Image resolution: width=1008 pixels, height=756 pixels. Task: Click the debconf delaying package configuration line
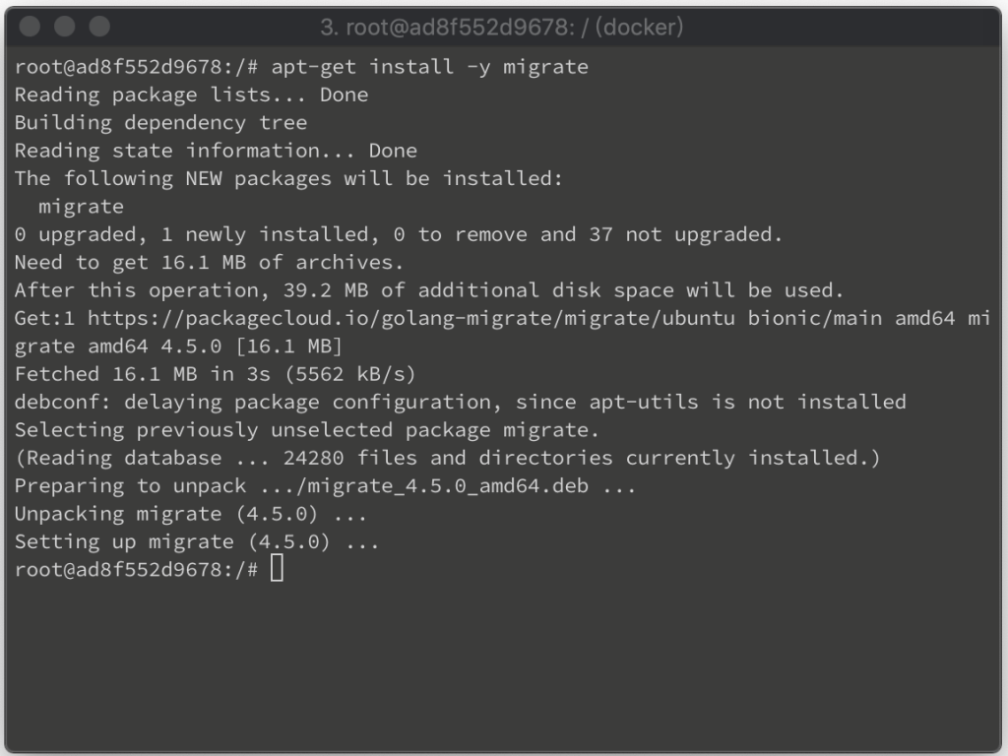point(461,403)
